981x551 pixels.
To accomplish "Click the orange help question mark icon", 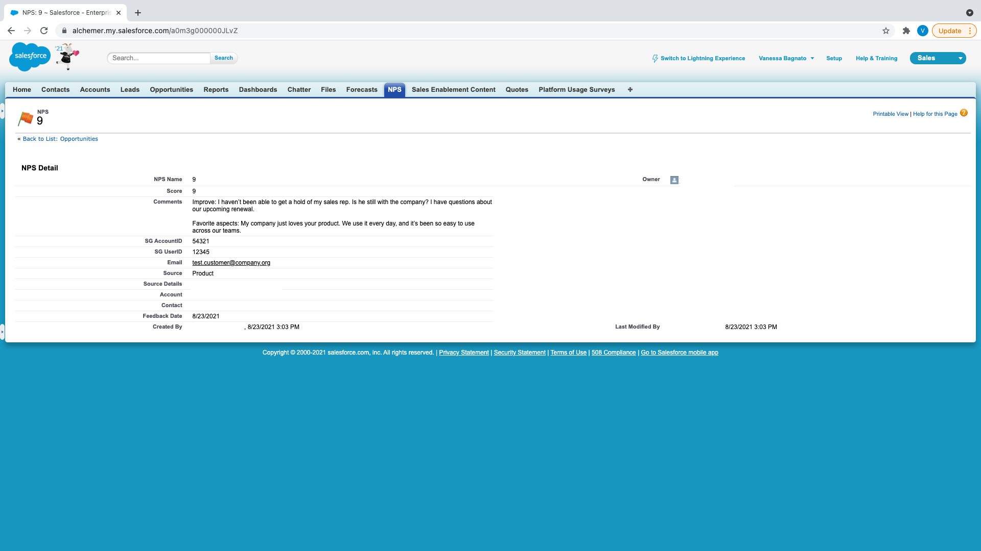I will click(964, 113).
